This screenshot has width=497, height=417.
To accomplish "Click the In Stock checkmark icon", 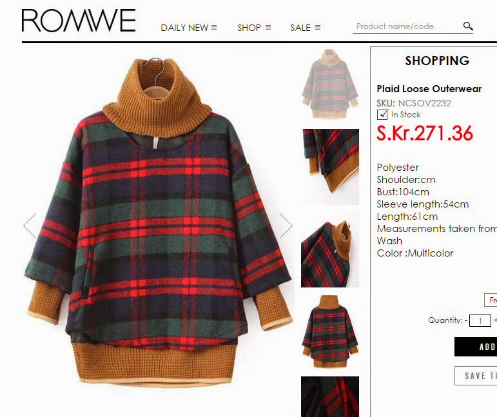I will [x=382, y=114].
